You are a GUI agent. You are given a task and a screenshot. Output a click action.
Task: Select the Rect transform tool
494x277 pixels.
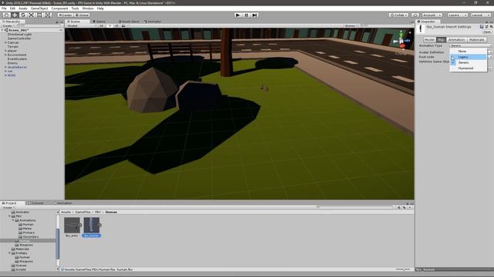click(x=39, y=15)
